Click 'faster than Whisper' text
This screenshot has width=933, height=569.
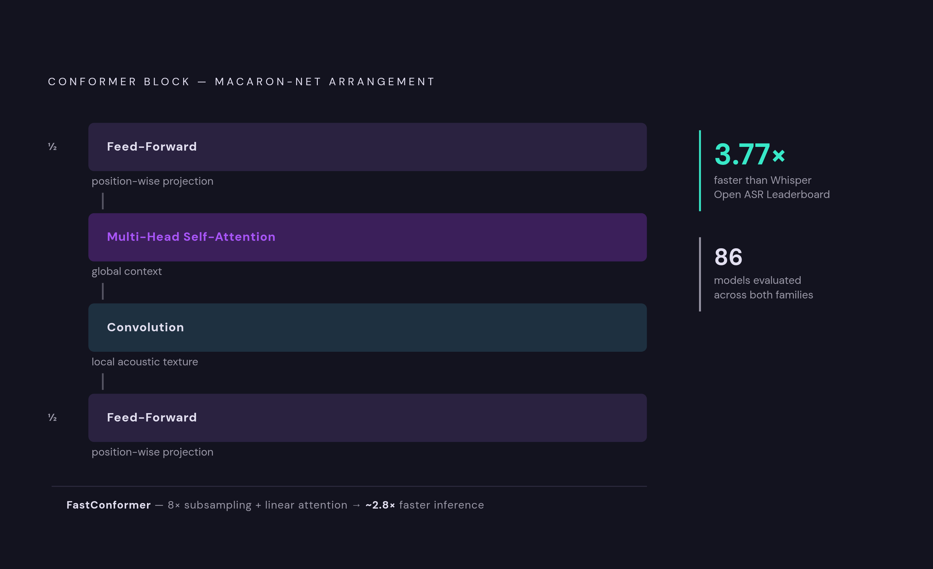point(762,180)
